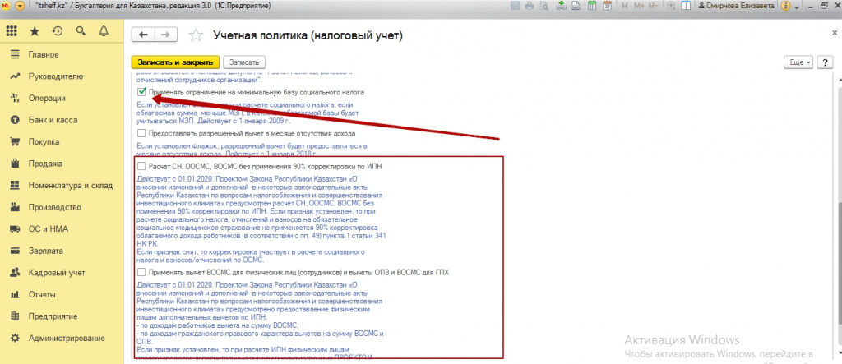Open the Продажа section
This screenshot has height=364, width=842.
[62, 164]
